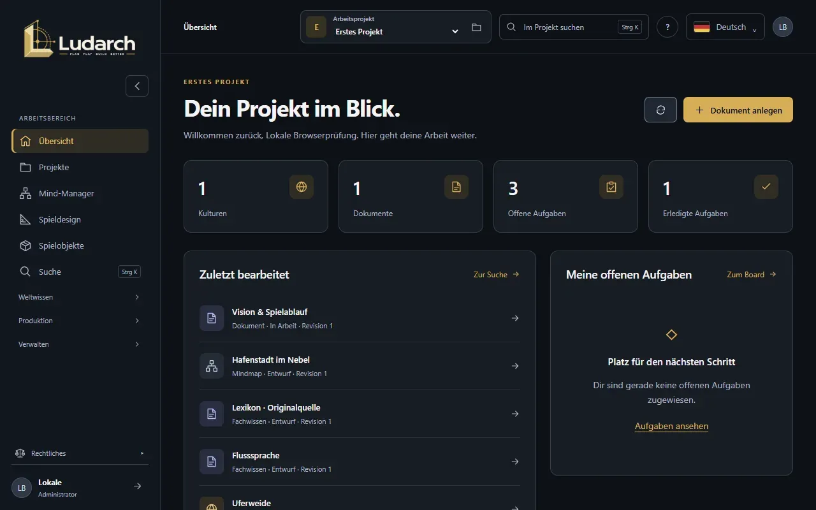
Task: Click document icon of Flusssprache row
Action: [212, 462]
